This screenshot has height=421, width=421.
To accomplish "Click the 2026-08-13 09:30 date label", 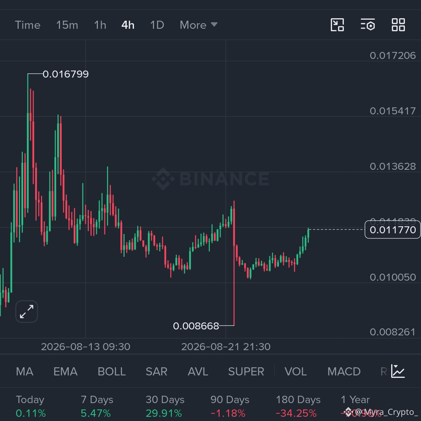I will click(x=86, y=347).
